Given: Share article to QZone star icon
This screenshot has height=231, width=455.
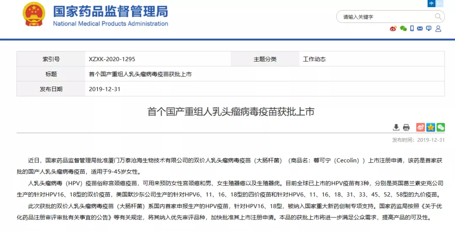Looking at the screenshot, I should coord(431,127).
